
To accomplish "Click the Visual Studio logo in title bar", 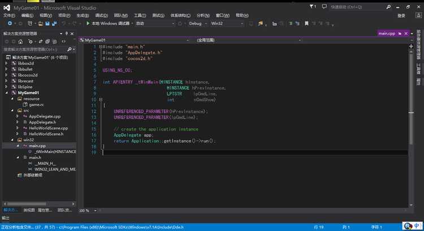I will click(x=7, y=8).
